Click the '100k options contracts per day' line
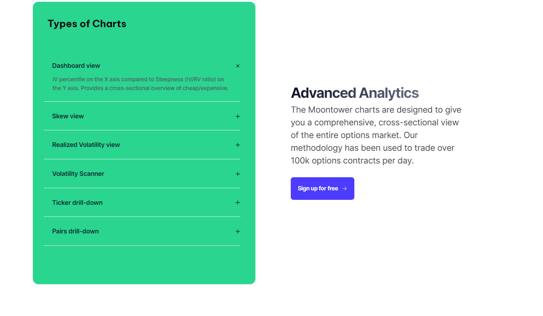This screenshot has width=543, height=316. point(352,161)
